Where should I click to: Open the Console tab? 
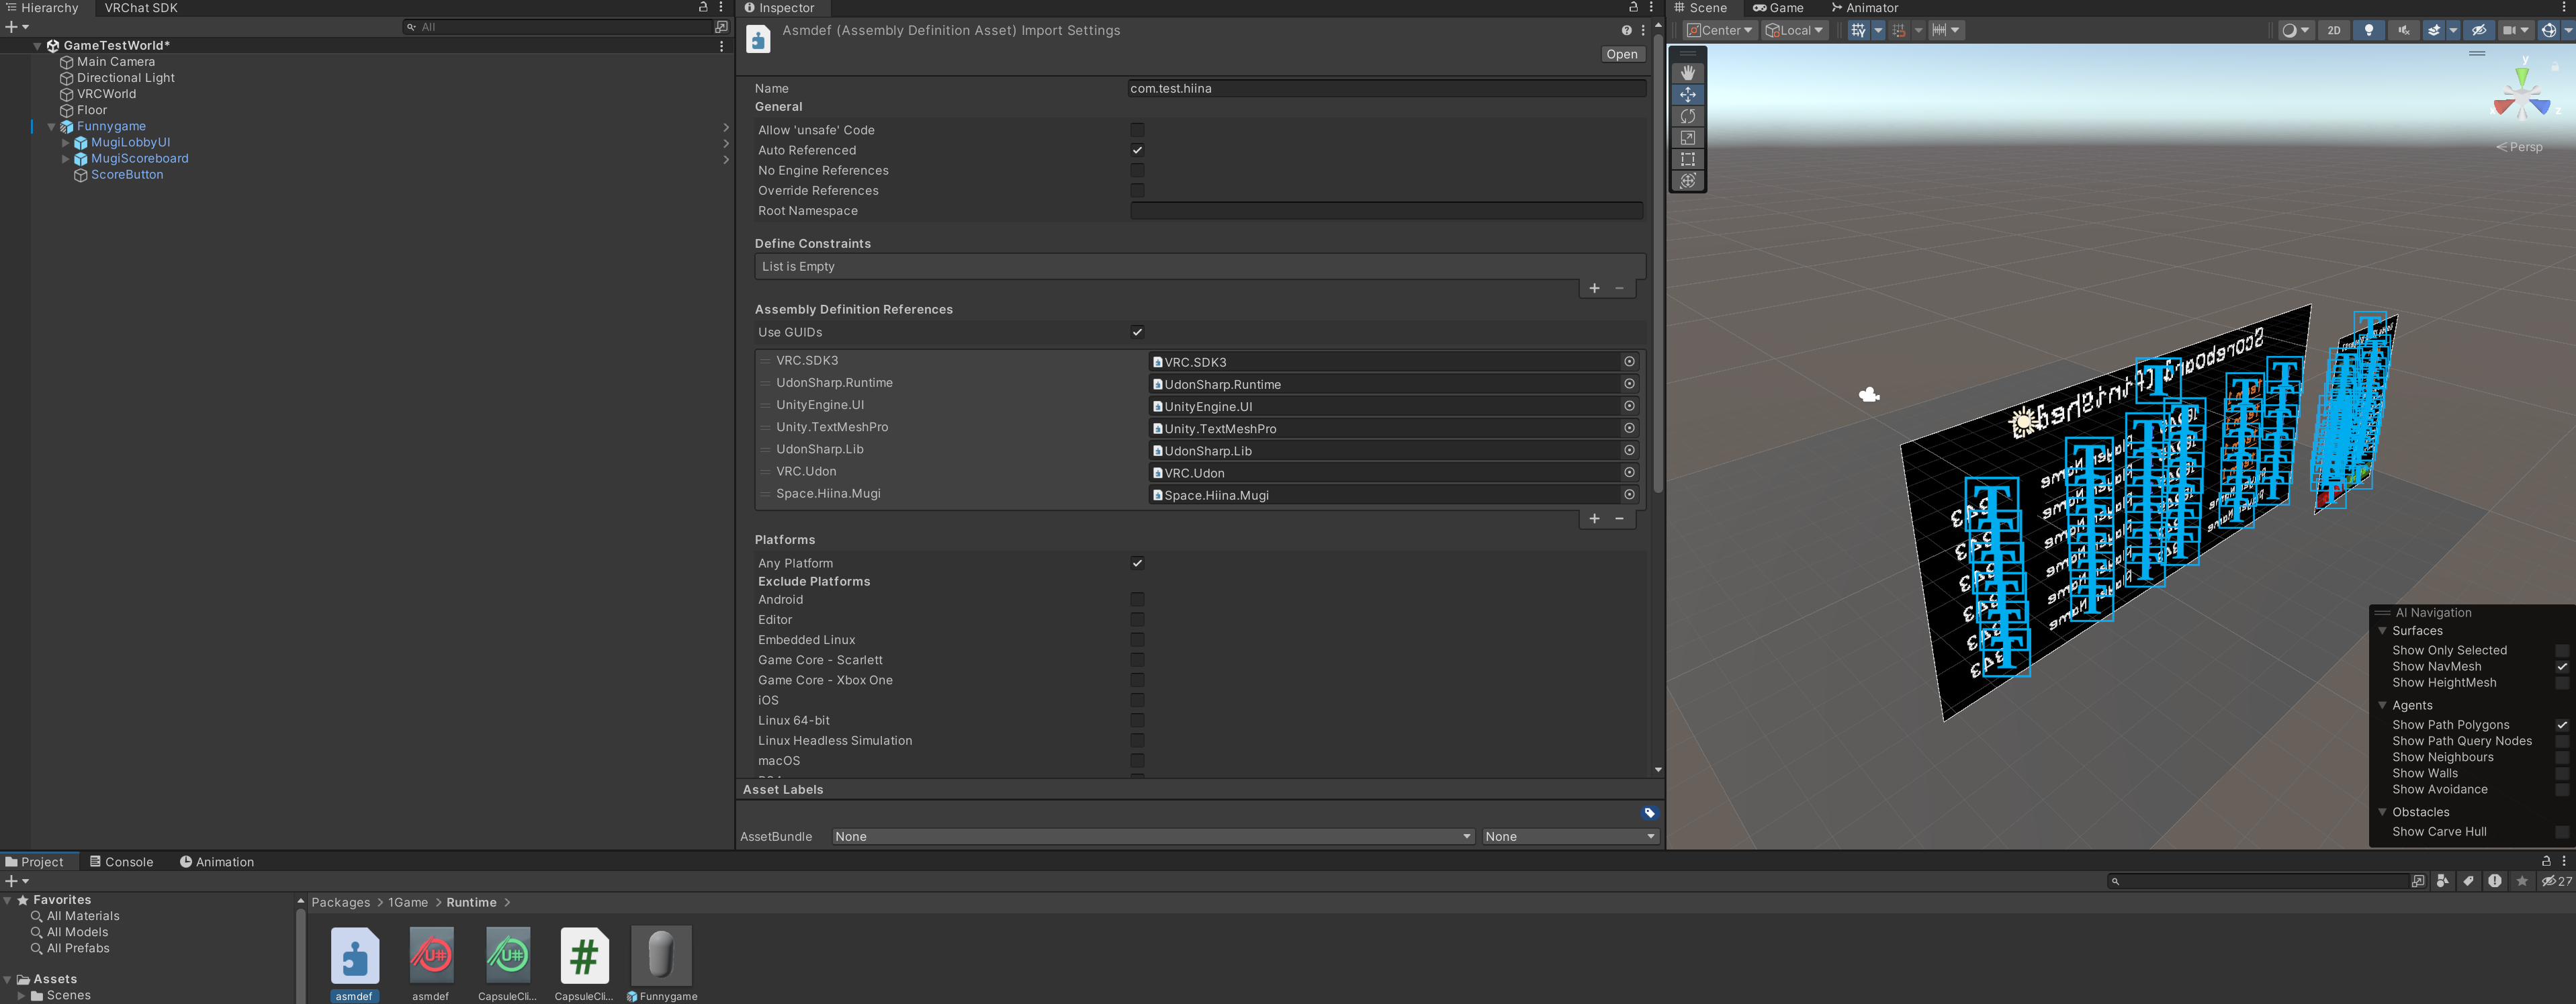tap(121, 862)
